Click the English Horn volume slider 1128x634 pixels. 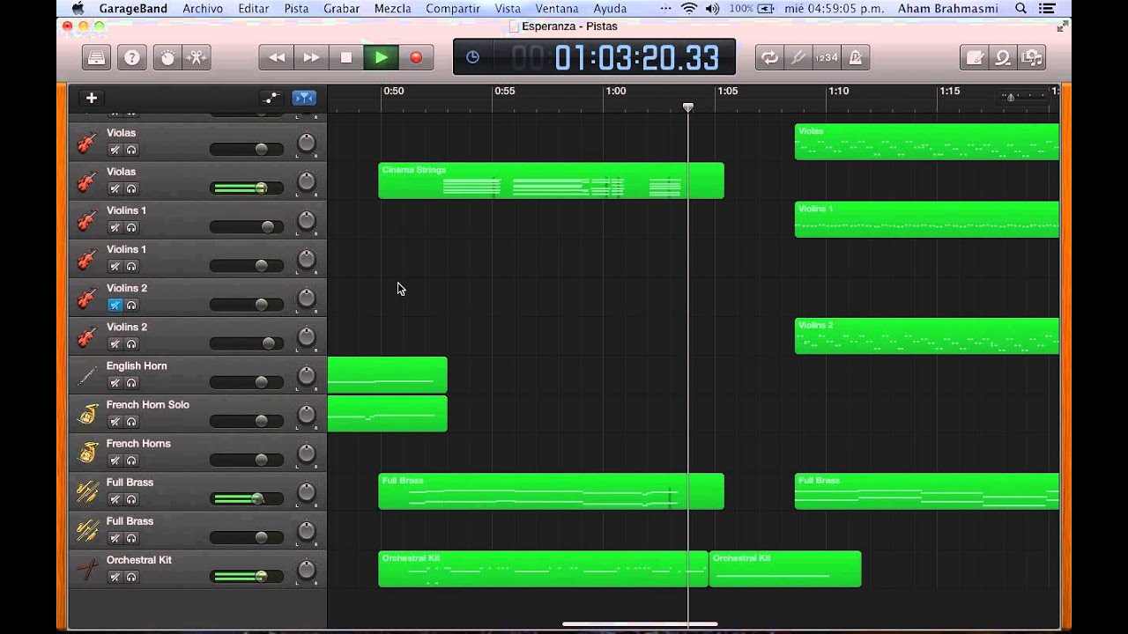coord(247,382)
